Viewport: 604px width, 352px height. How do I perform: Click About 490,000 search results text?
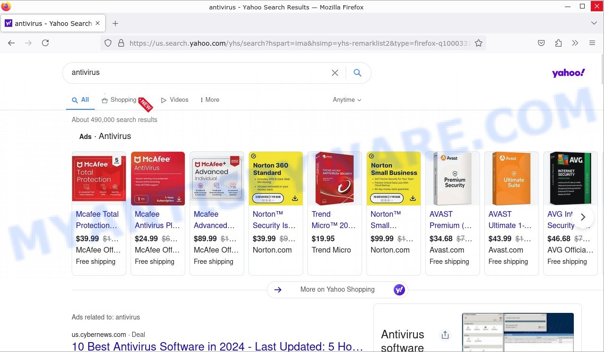[x=115, y=120]
